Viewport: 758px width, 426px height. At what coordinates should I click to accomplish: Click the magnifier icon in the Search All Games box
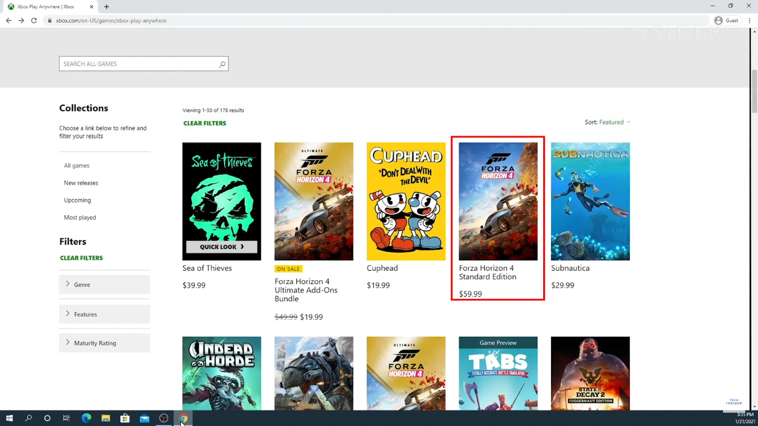point(222,64)
